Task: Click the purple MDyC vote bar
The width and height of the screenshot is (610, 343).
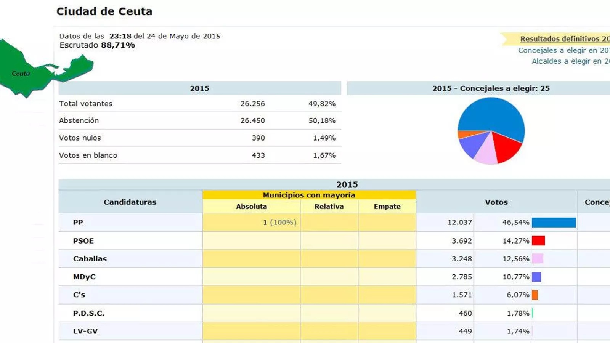Action: coord(536,277)
